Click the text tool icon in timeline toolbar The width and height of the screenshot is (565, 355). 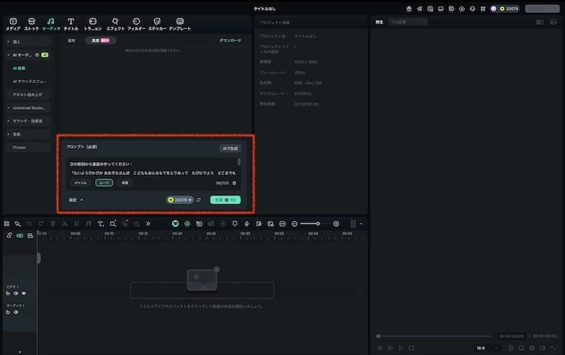(x=101, y=223)
